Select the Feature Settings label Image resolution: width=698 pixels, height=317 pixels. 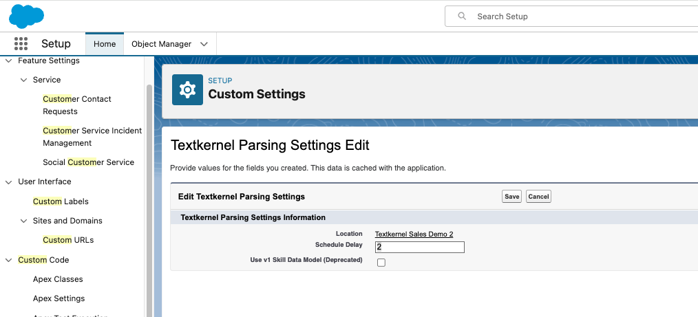pos(48,61)
